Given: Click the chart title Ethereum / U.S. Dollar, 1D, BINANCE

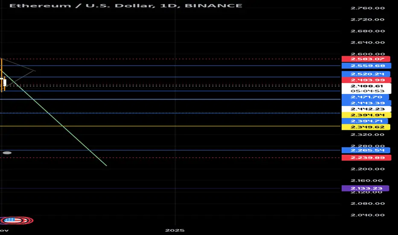Looking at the screenshot, I should 126,6.
